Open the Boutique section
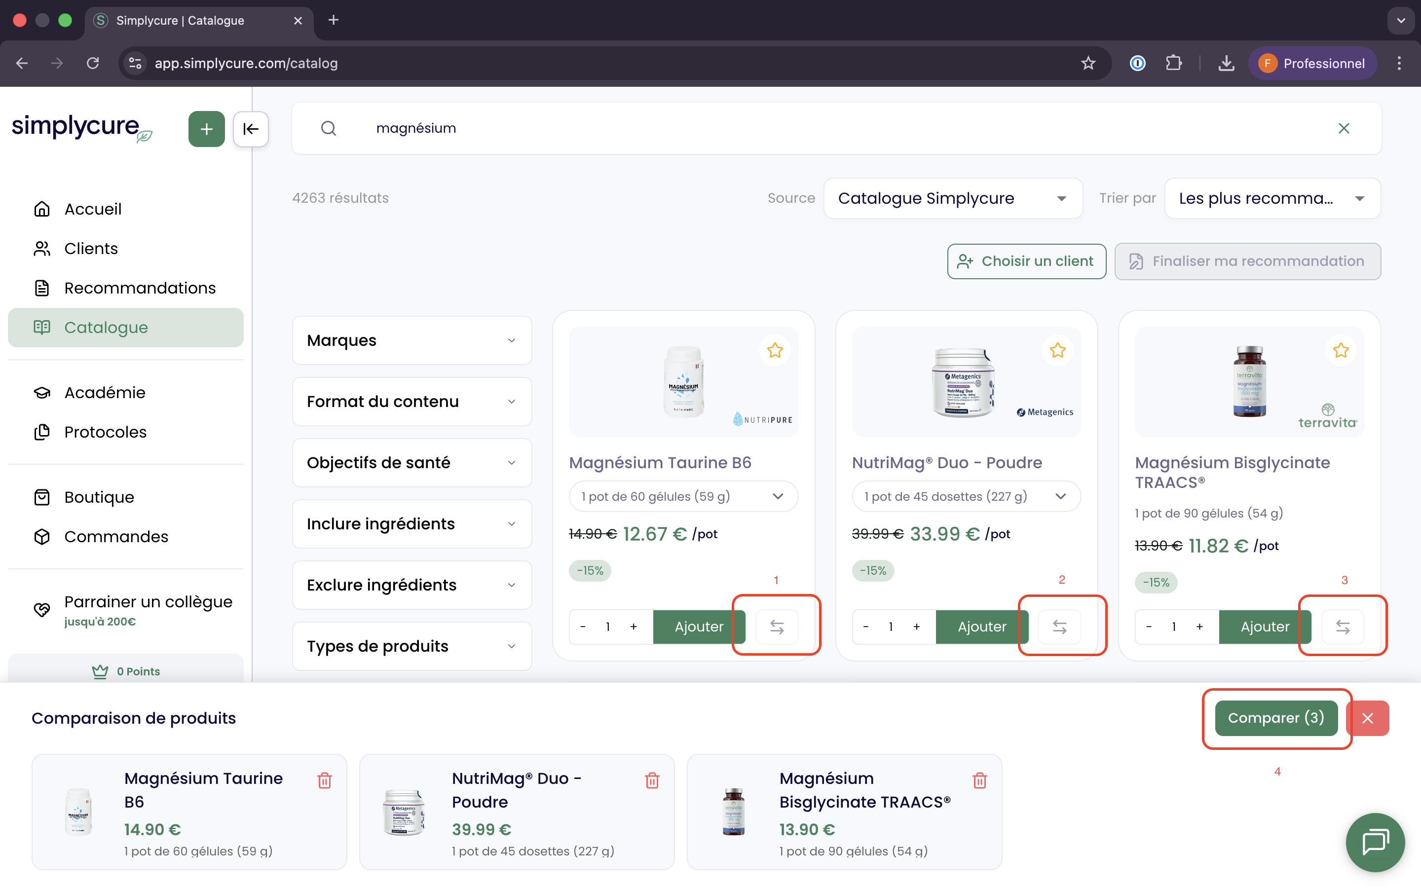 coord(126,497)
